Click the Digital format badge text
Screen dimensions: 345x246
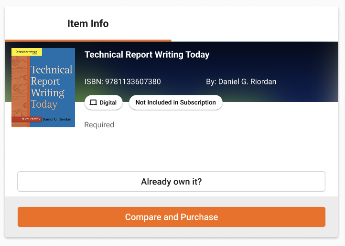point(108,102)
